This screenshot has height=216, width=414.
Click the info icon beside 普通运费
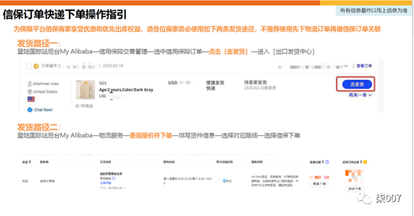(327, 162)
